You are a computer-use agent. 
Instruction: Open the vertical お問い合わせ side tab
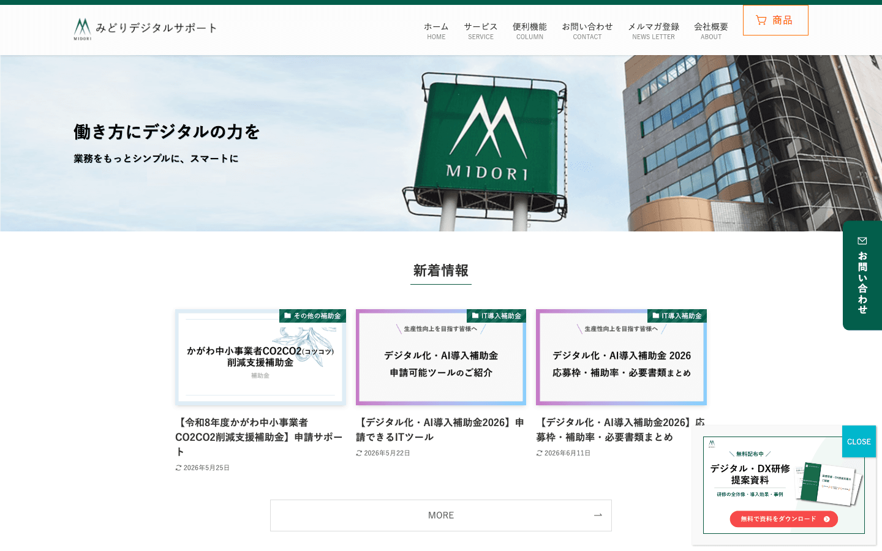click(x=862, y=275)
